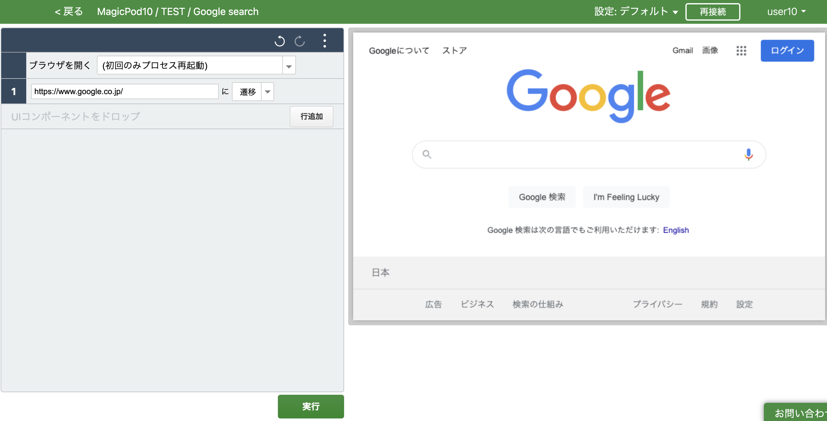Click the microphone voice search icon
The image size is (827, 421).
click(748, 155)
